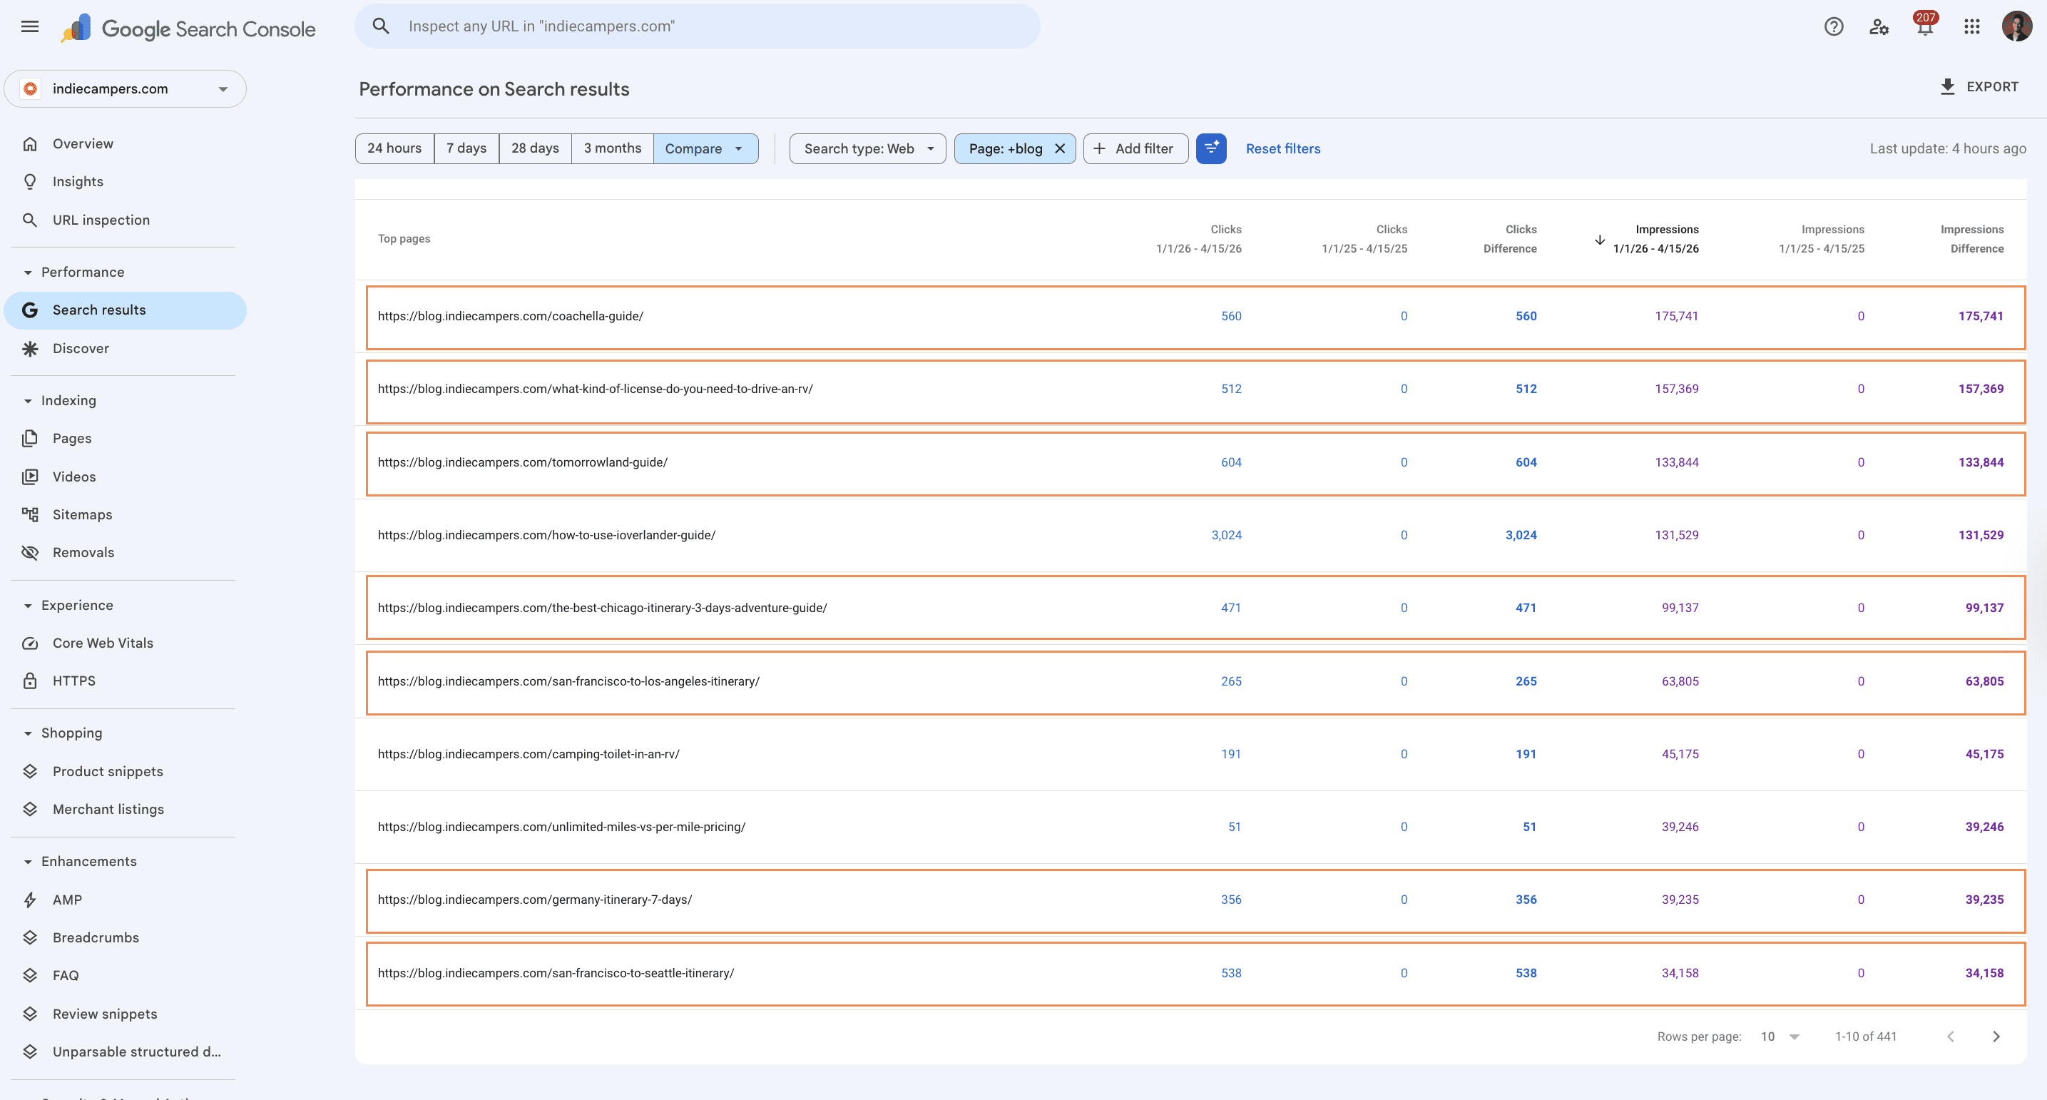Screen dimensions: 2047x1100
Task: Click the Review snippets icon
Action: click(30, 1014)
